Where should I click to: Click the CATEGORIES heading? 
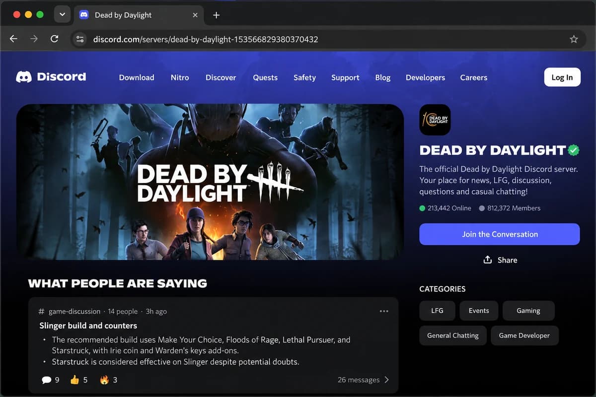(443, 289)
